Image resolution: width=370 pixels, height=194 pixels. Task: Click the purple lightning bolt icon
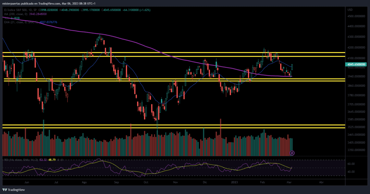pos(292,153)
